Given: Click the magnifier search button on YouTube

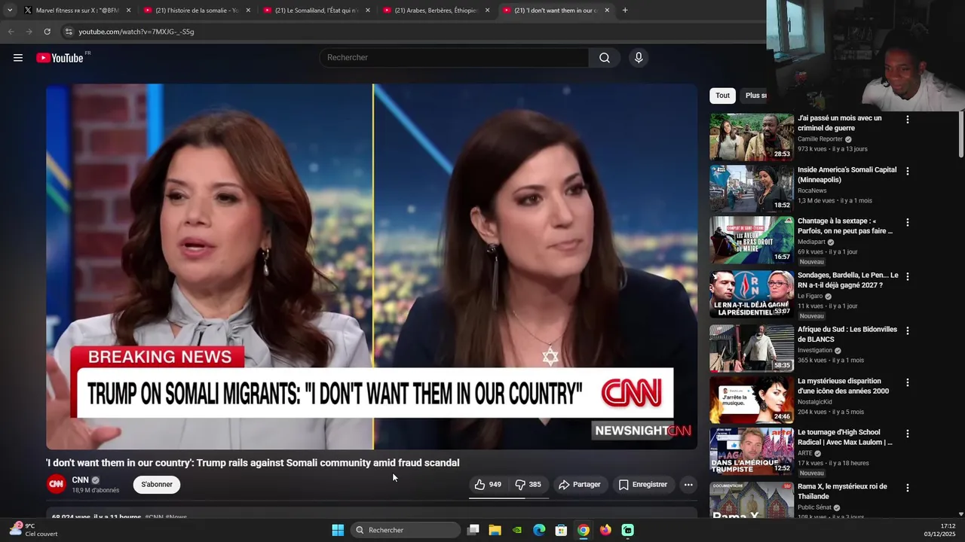Looking at the screenshot, I should click(605, 58).
